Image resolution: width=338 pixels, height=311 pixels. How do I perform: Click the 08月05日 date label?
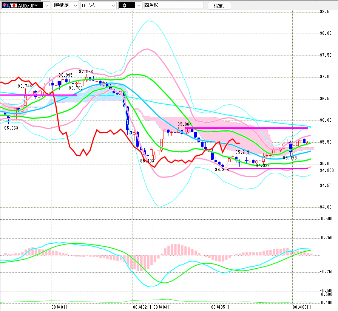(220, 307)
